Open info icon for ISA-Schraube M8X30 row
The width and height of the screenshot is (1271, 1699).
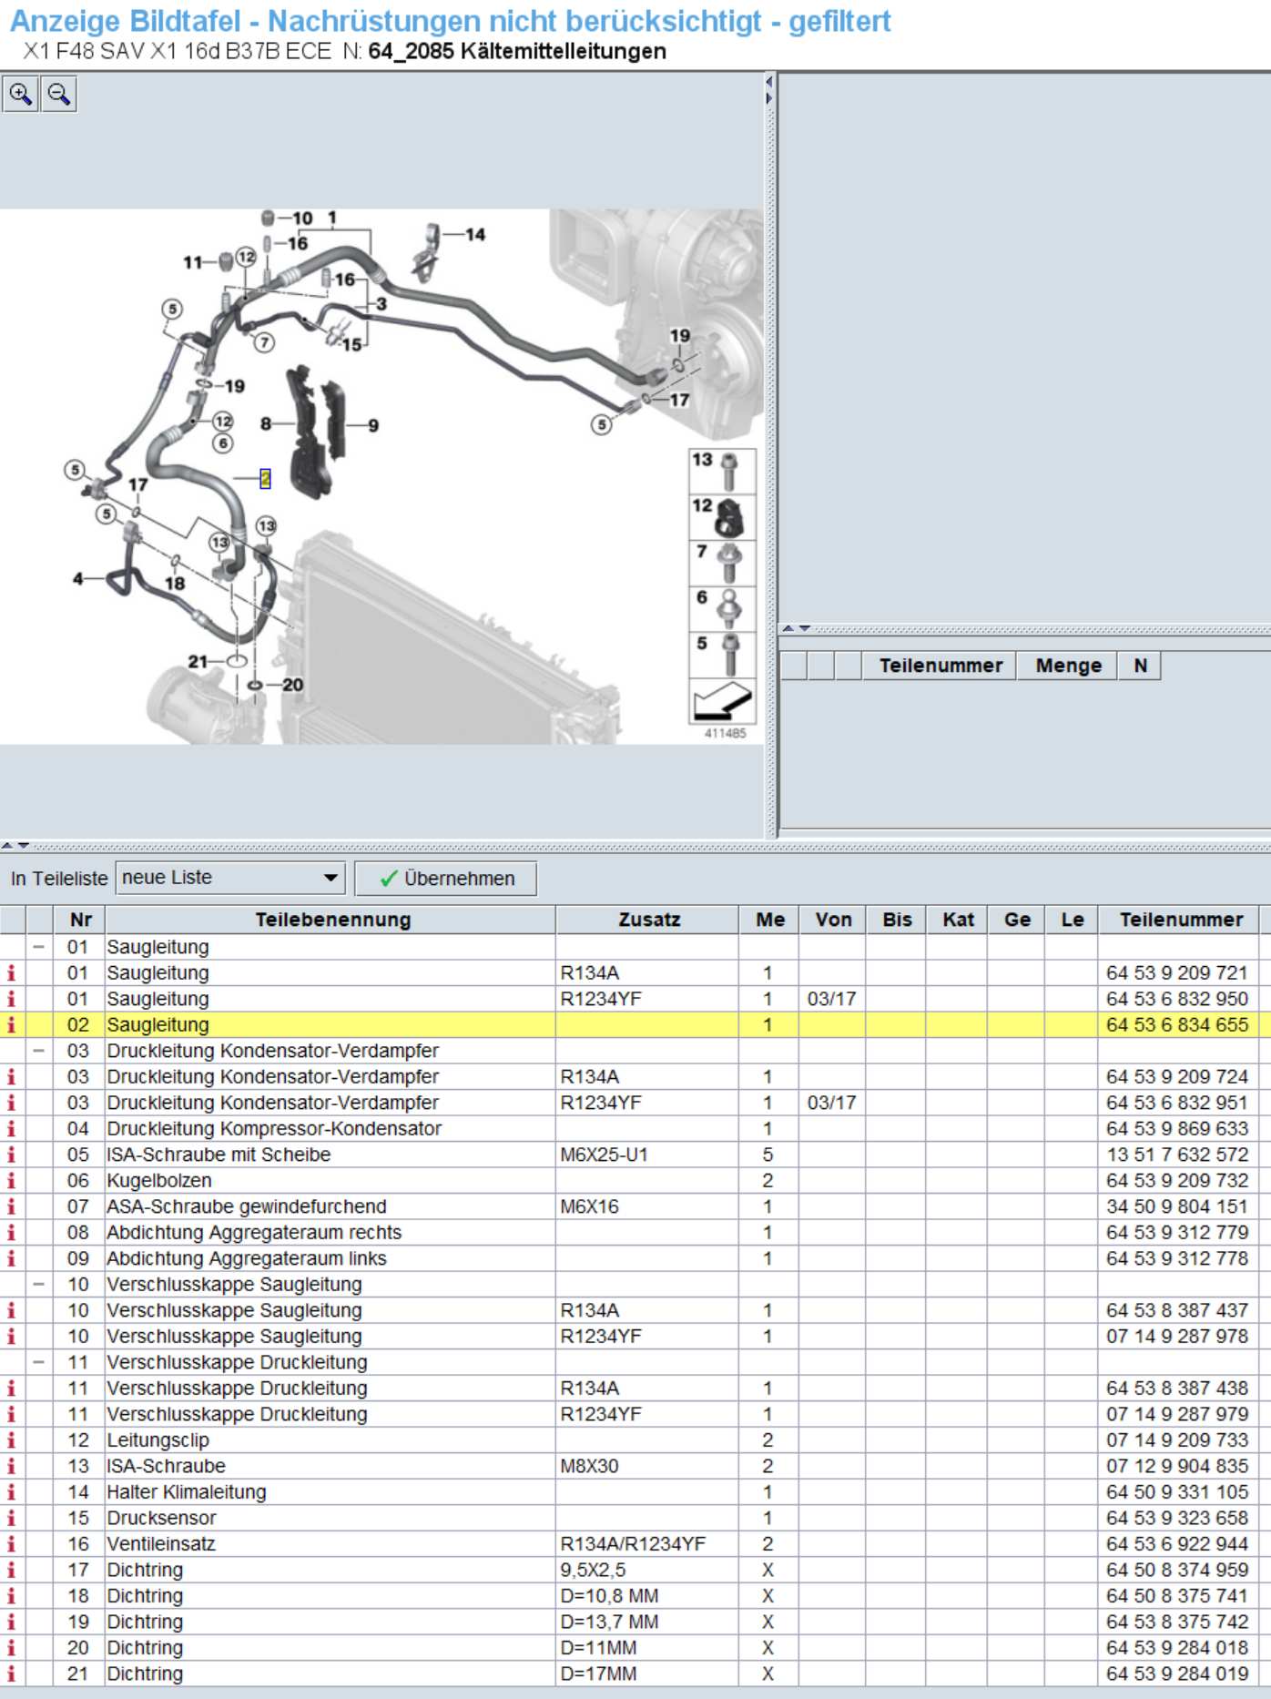pyautogui.click(x=12, y=1466)
